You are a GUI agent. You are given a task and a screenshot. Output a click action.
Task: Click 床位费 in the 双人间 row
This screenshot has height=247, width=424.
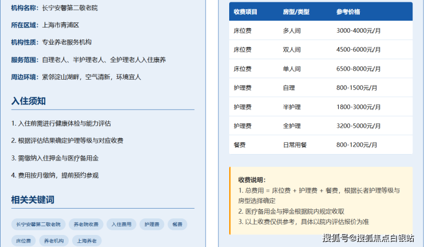[x=242, y=50]
